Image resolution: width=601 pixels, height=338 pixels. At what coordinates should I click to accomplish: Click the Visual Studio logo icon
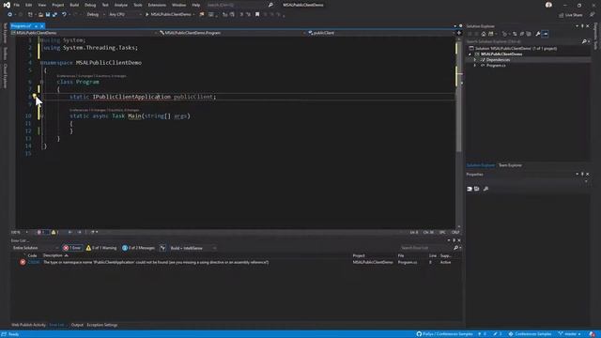(x=7, y=5)
